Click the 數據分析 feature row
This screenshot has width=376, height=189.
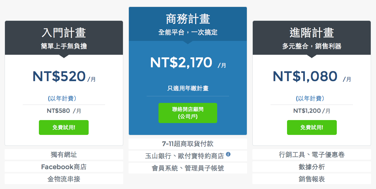click(312, 167)
